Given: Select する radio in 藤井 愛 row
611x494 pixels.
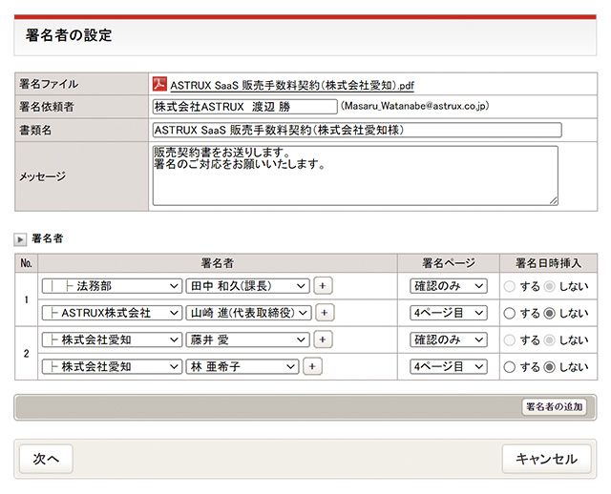Looking at the screenshot, I should (509, 340).
